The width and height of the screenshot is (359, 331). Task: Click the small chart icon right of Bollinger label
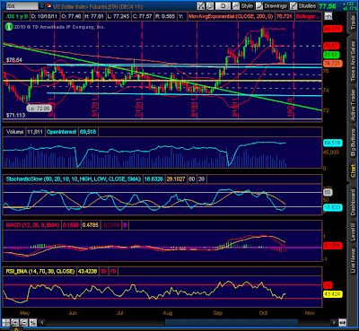pos(328,16)
